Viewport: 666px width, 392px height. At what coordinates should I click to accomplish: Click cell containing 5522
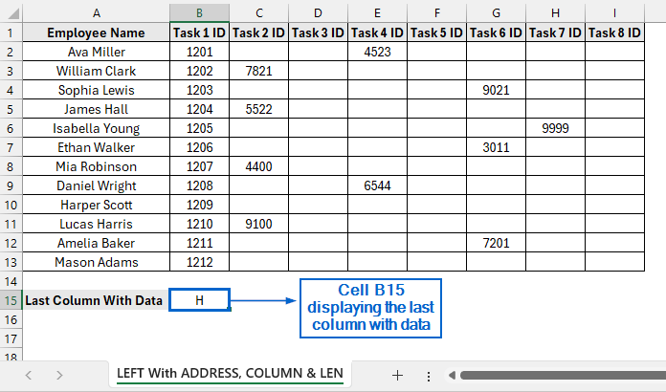259,109
